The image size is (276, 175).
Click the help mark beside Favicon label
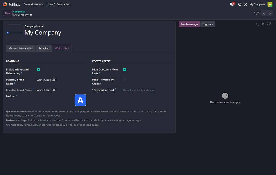pyautogui.click(x=16, y=95)
